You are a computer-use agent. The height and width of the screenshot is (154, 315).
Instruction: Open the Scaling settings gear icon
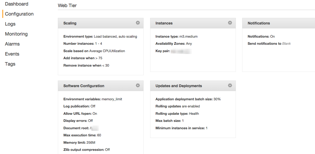(x=138, y=23)
